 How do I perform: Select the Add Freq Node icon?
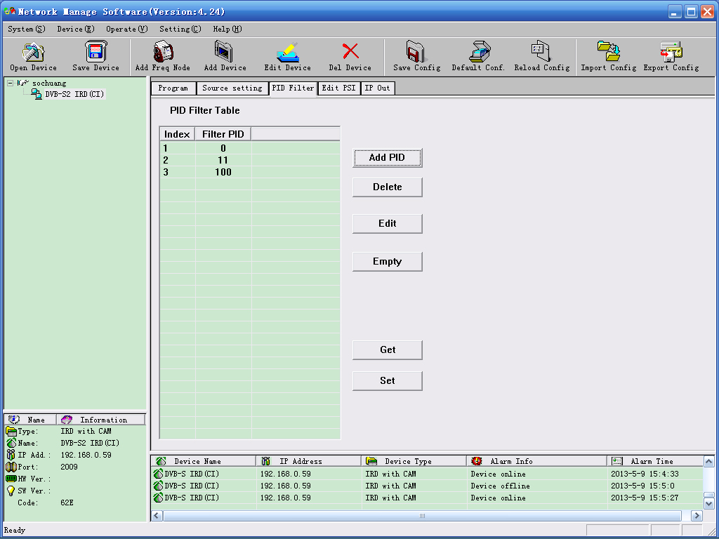pyautogui.click(x=162, y=52)
